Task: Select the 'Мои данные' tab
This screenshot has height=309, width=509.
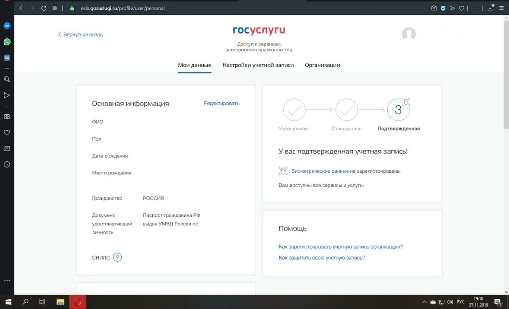Action: pyautogui.click(x=194, y=65)
